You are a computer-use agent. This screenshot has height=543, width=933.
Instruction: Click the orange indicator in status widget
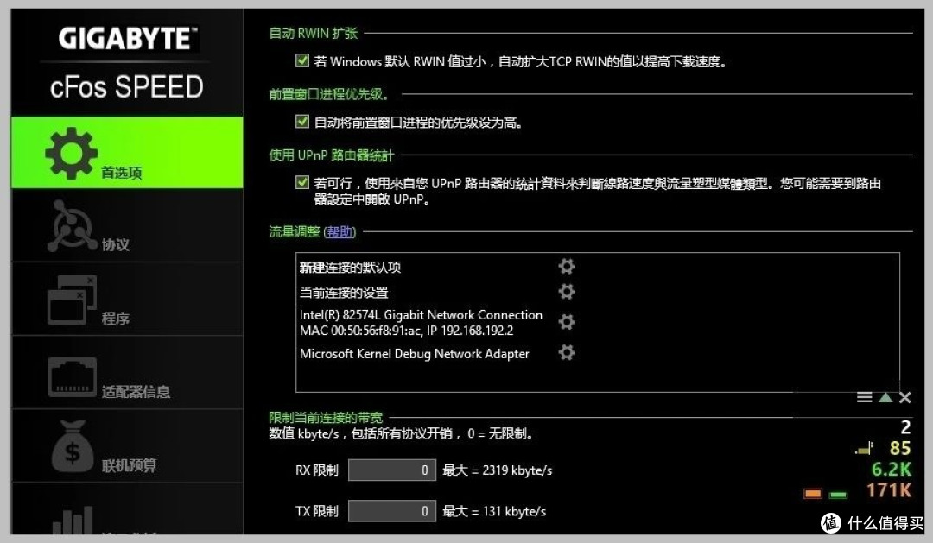click(812, 494)
